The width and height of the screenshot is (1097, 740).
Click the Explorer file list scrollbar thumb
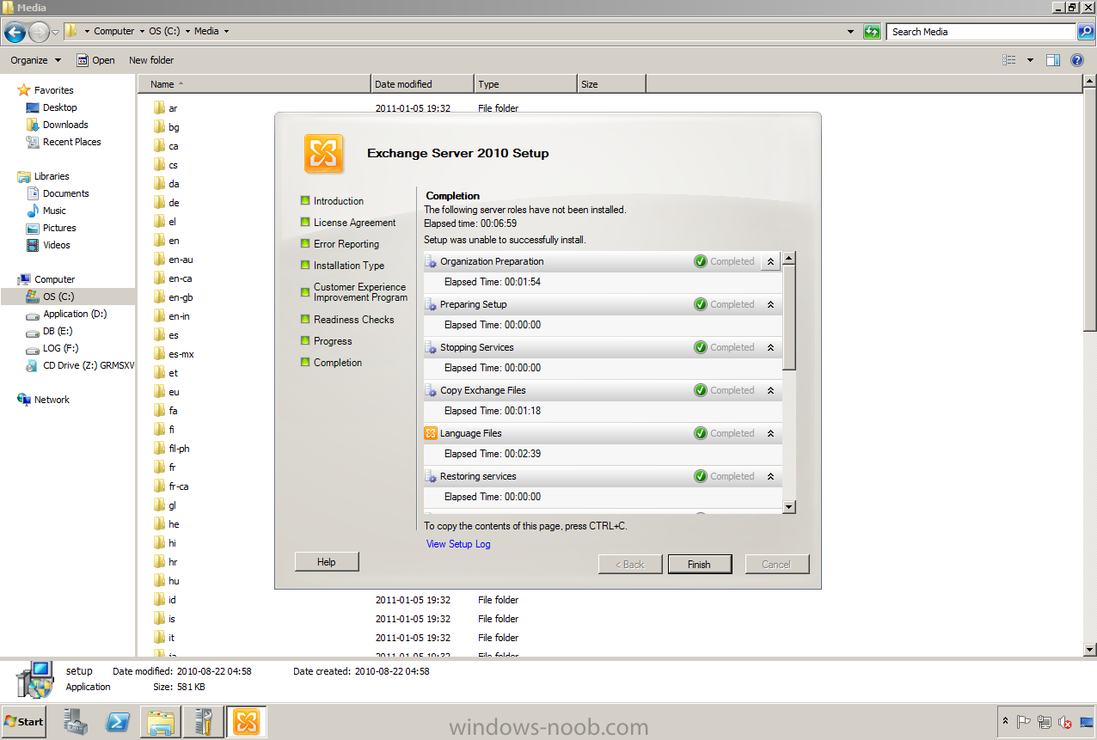pyautogui.click(x=1090, y=209)
